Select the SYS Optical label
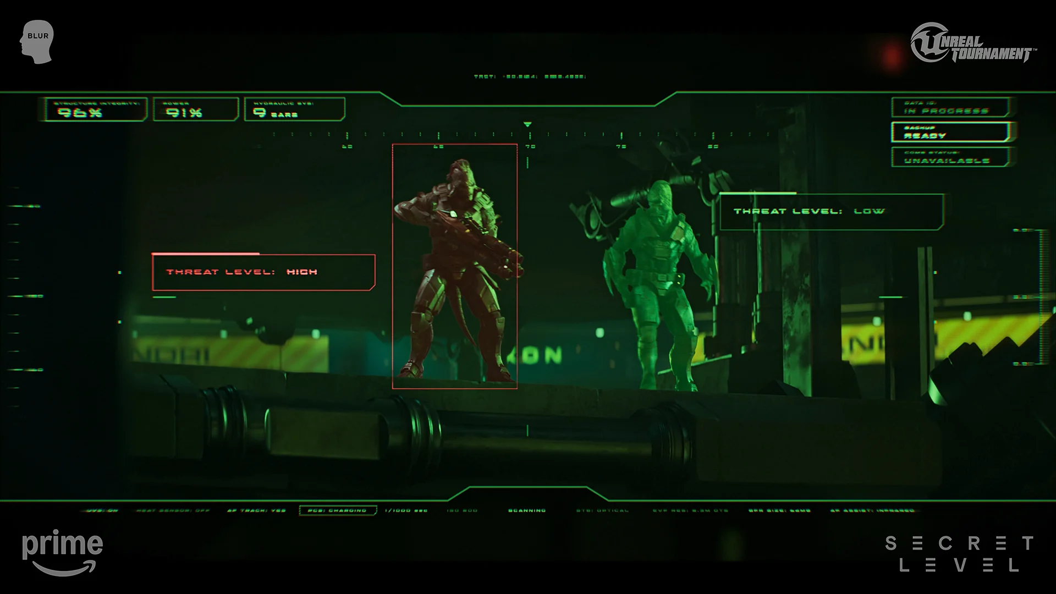 (x=602, y=511)
